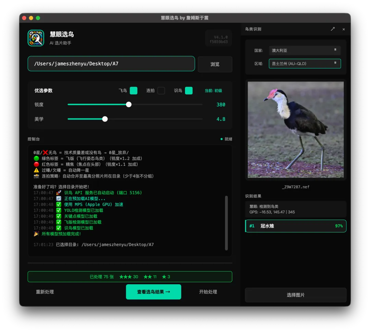Click the 浏览 browse button
370x332 pixels.
(x=215, y=64)
